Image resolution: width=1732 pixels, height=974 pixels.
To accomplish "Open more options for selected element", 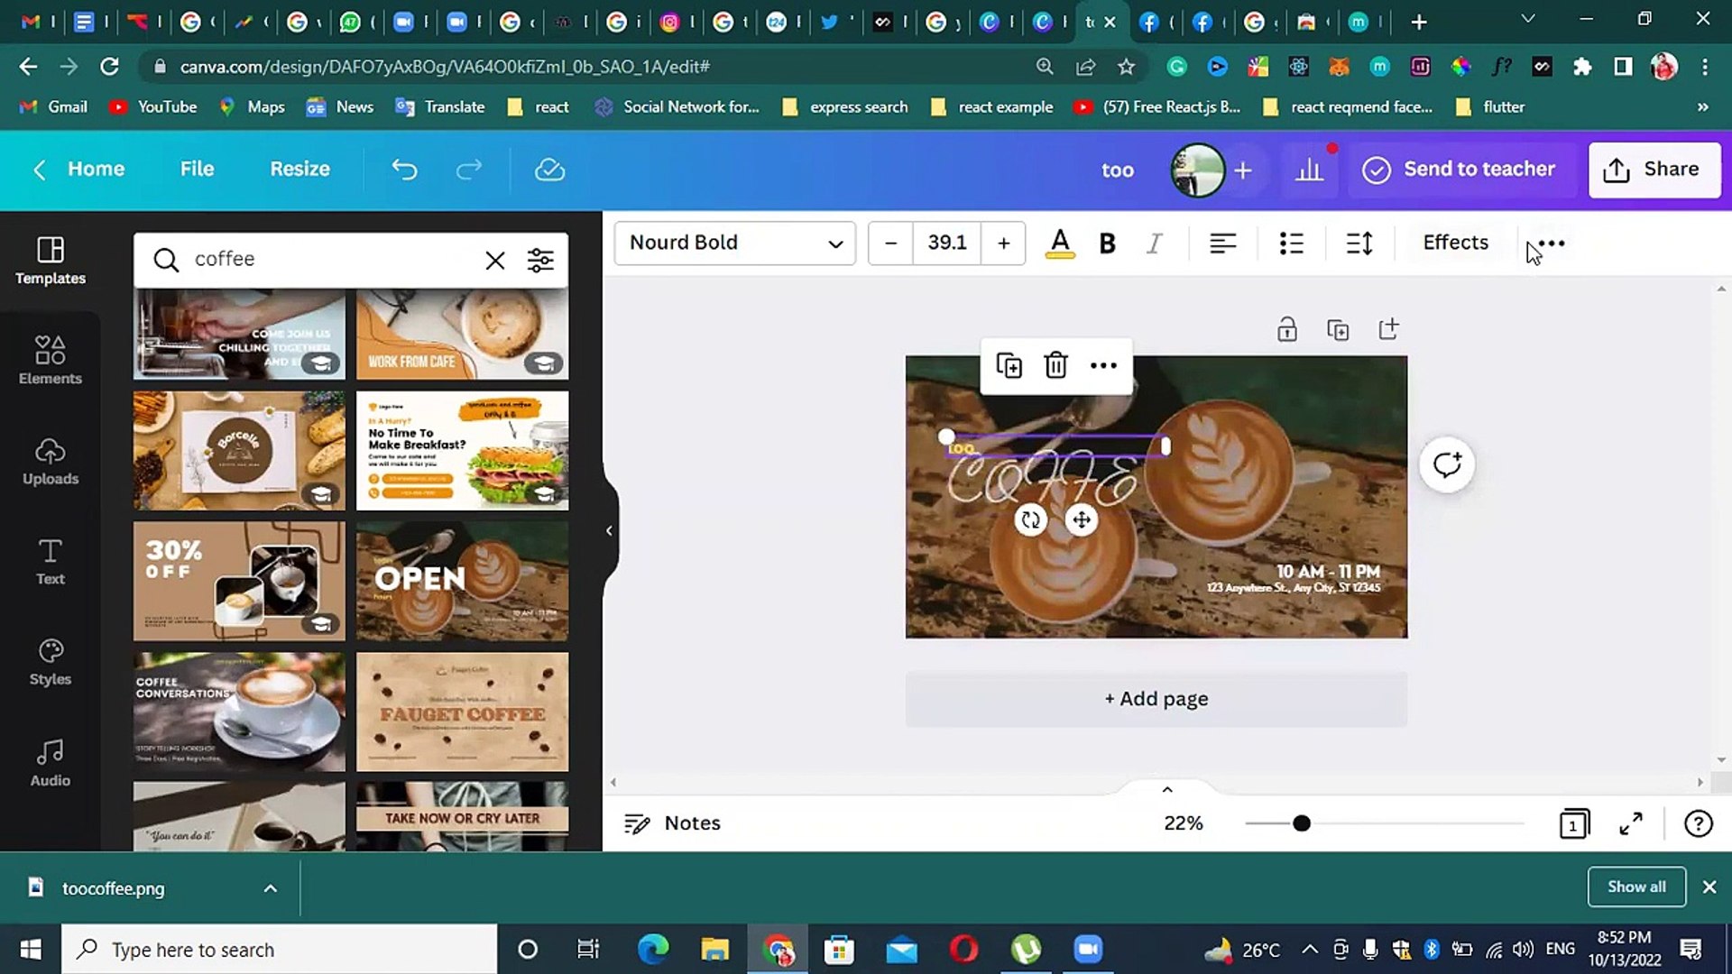I will click(1103, 365).
